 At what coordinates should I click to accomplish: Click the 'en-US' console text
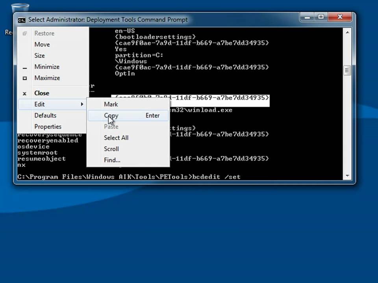click(x=125, y=31)
